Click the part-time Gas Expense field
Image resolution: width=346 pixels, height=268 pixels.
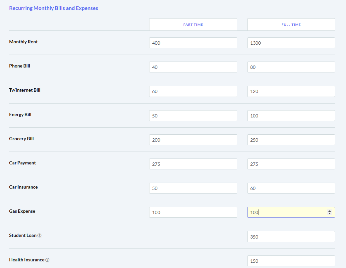click(193, 212)
